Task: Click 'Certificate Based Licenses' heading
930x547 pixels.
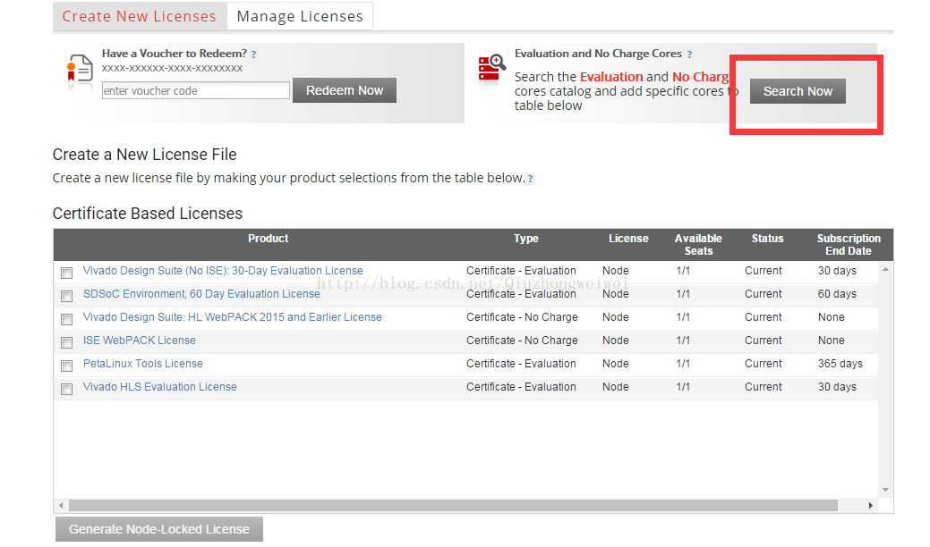Action: point(148,213)
